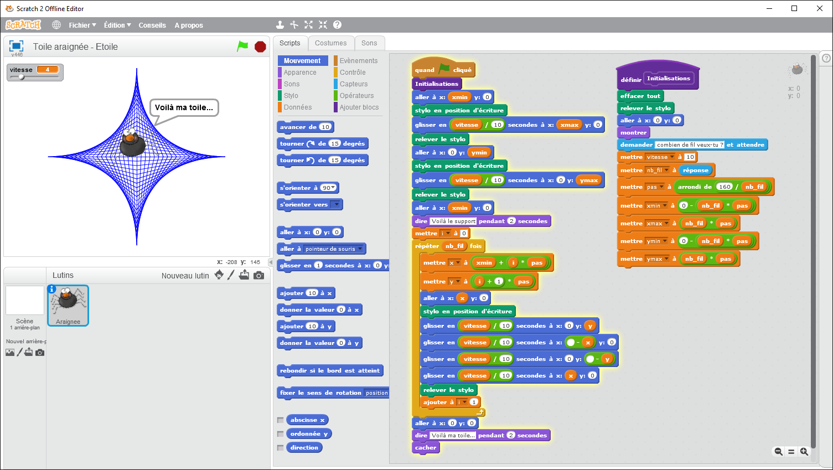The image size is (833, 470).
Task: Open the Sons tab
Action: click(369, 43)
